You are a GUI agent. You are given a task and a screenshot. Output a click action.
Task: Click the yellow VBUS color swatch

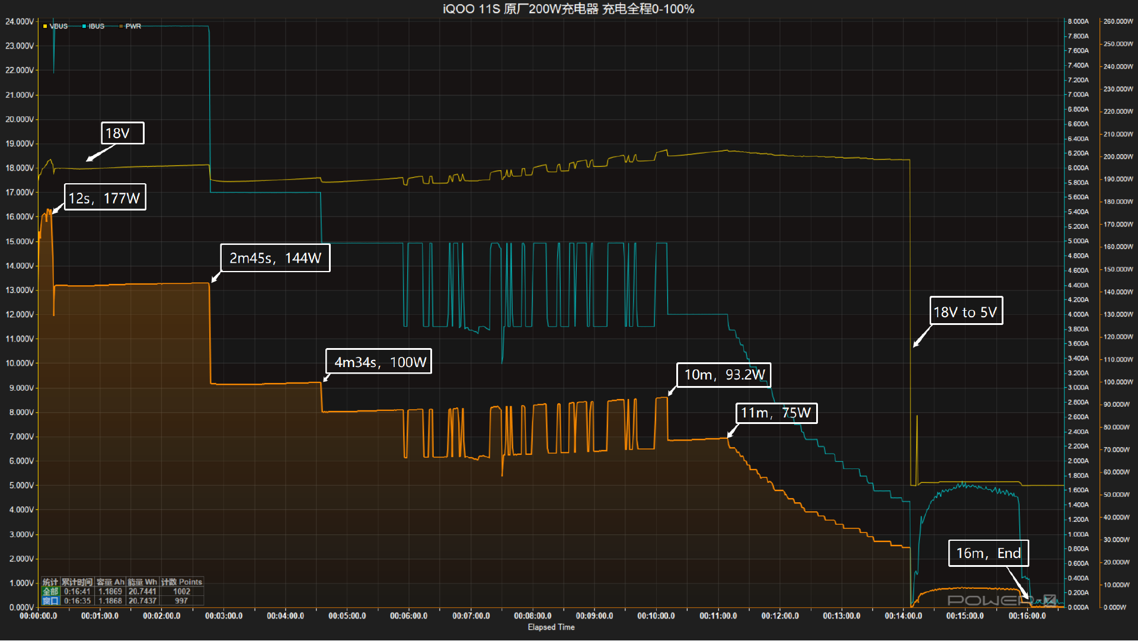coord(45,26)
